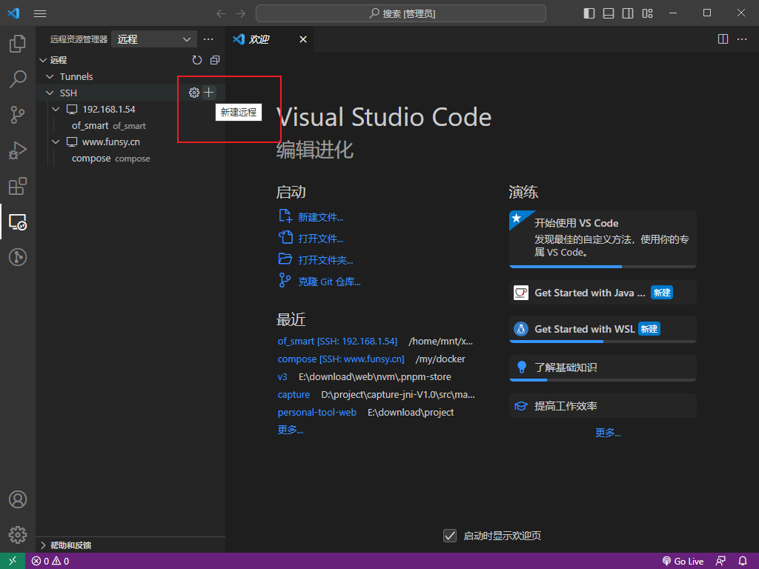Open remote window indicator in status bar
Image resolution: width=759 pixels, height=569 pixels.
(13, 562)
